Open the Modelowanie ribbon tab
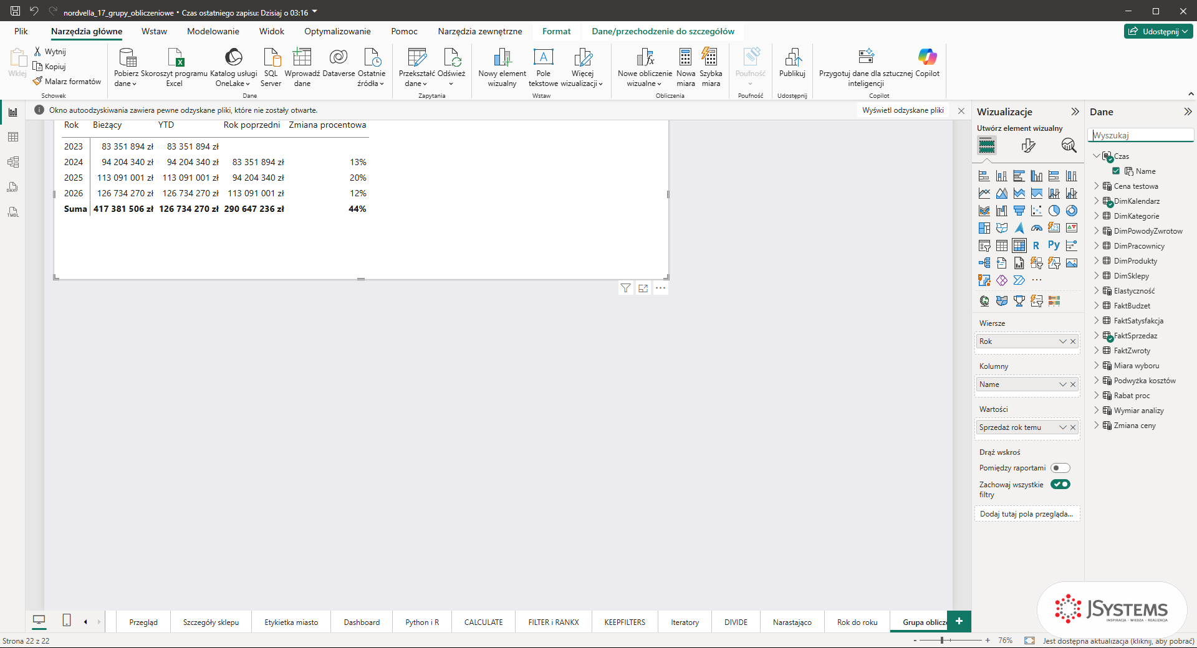Image resolution: width=1197 pixels, height=648 pixels. (213, 31)
